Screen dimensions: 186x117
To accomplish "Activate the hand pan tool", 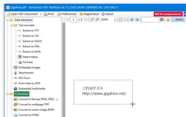I will tap(168, 20).
